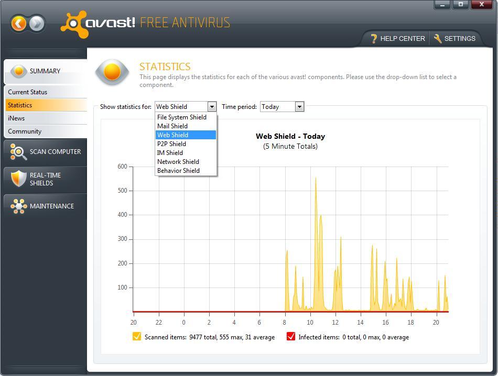This screenshot has height=376, width=498.
Task: Click the large Statistics orb icon
Action: [112, 72]
